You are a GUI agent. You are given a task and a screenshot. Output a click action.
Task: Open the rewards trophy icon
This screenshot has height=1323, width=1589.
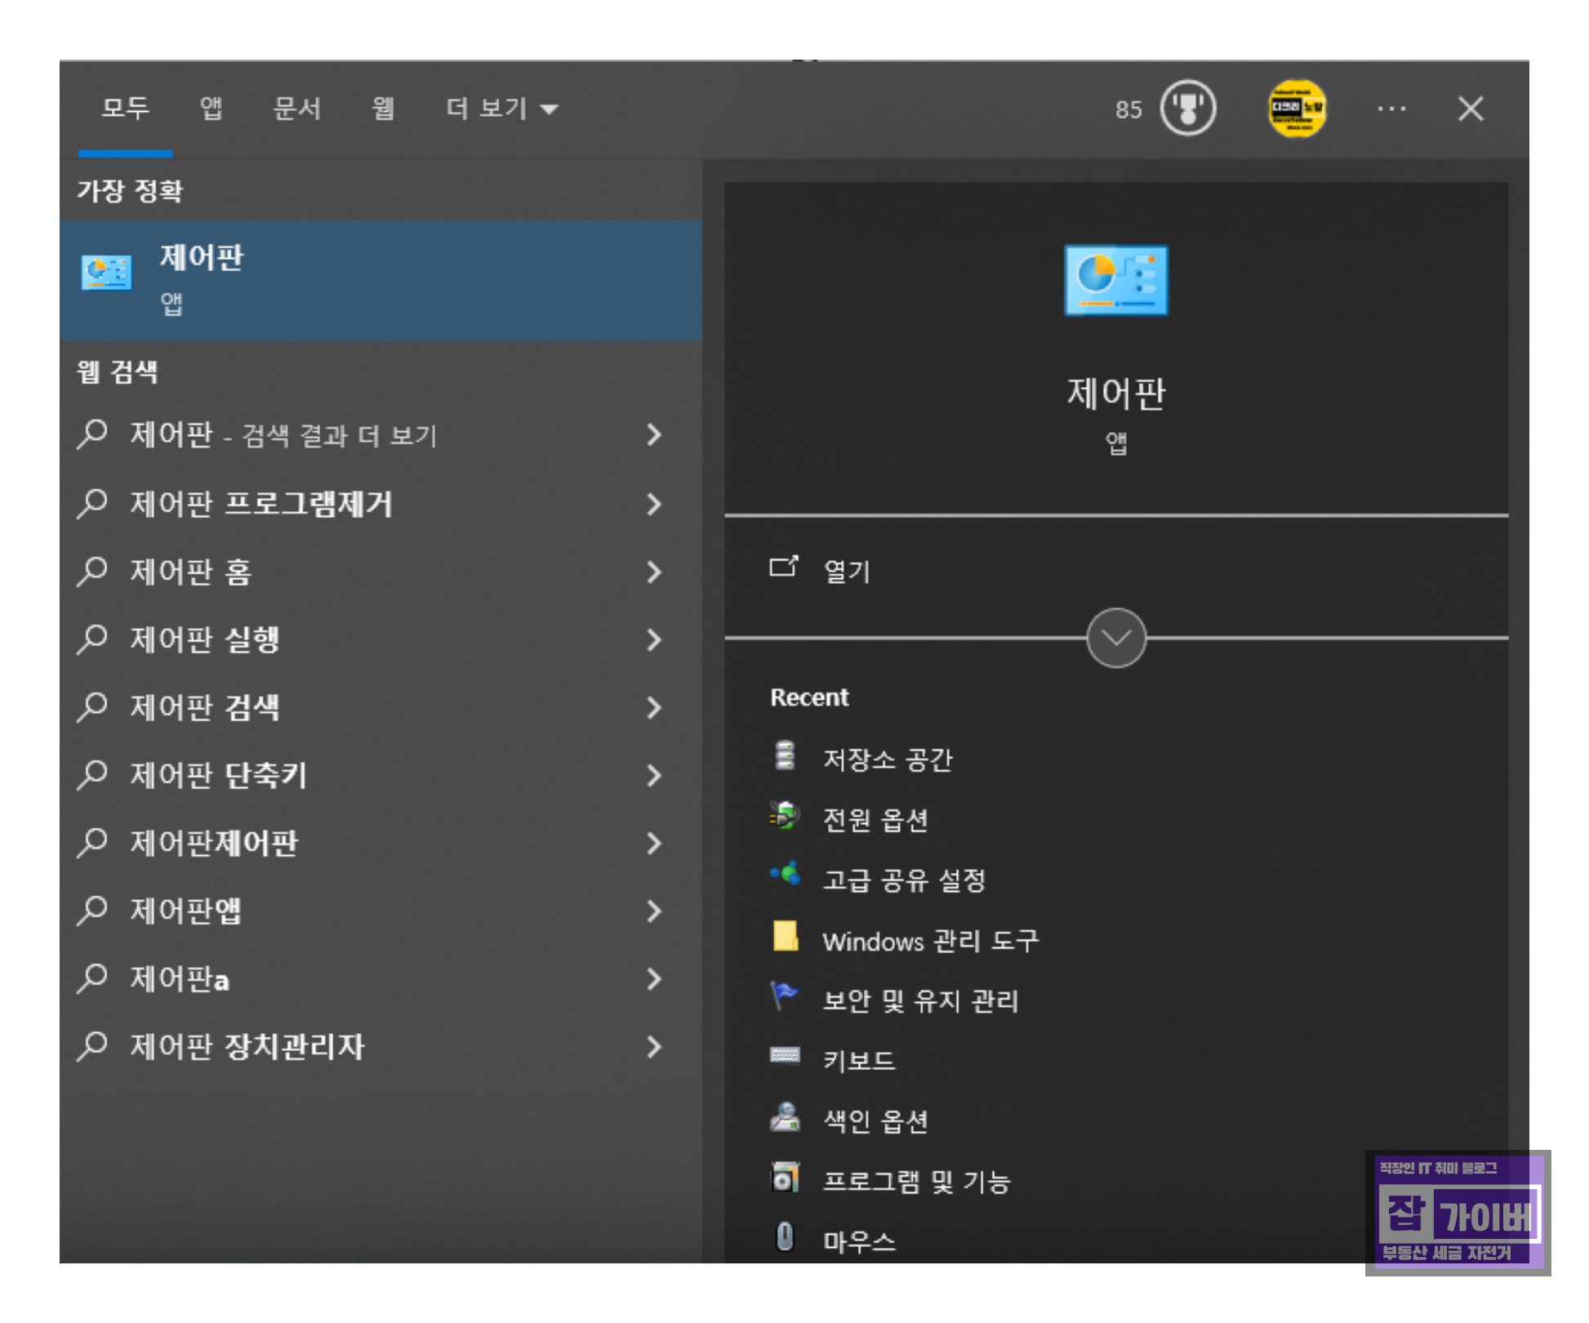click(1187, 108)
